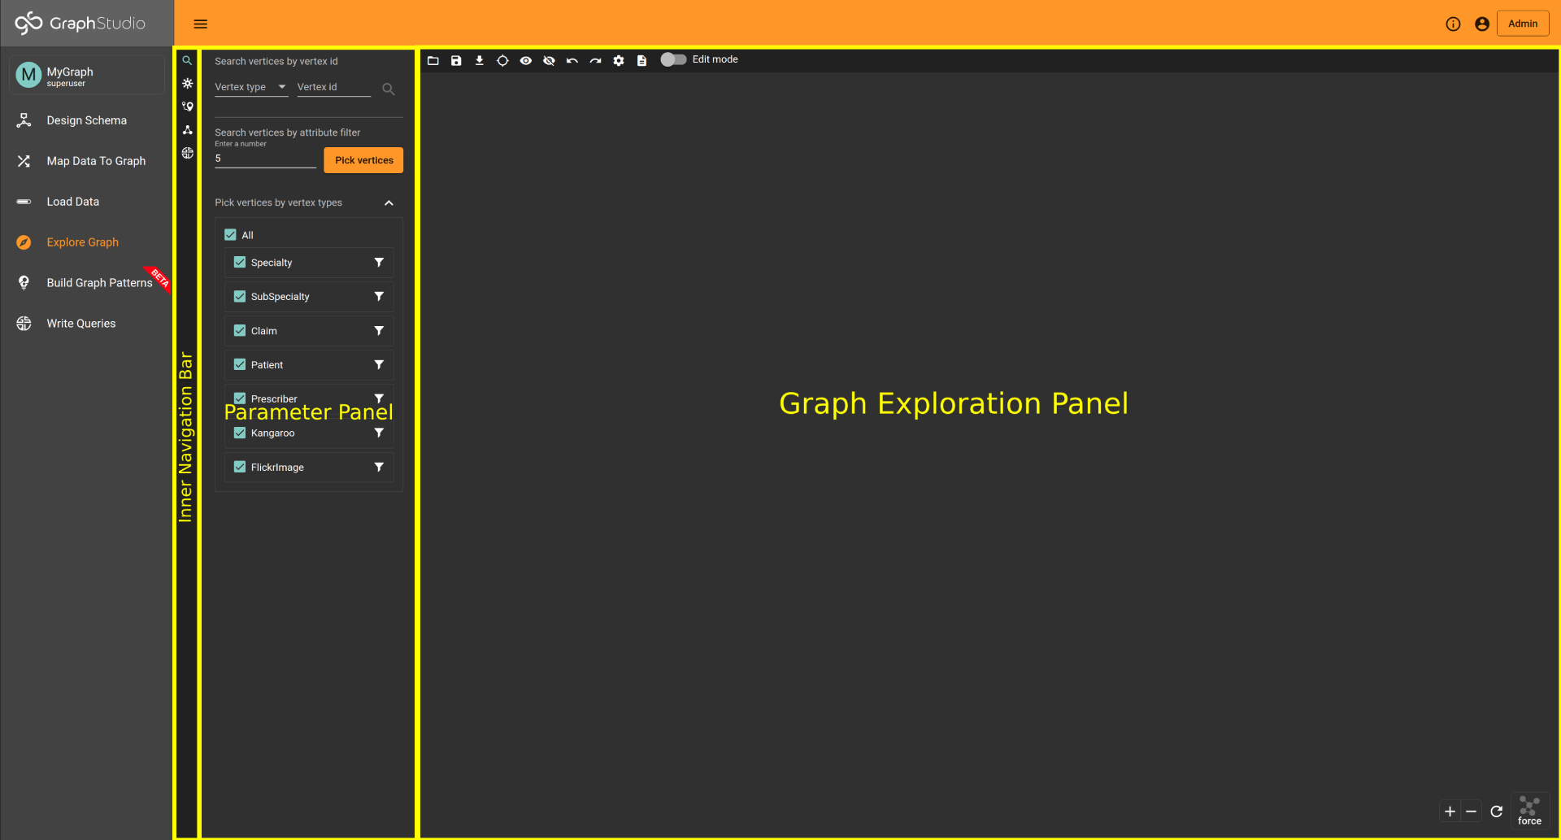Open the connections discovery tool
This screenshot has width=1561, height=840.
(186, 129)
